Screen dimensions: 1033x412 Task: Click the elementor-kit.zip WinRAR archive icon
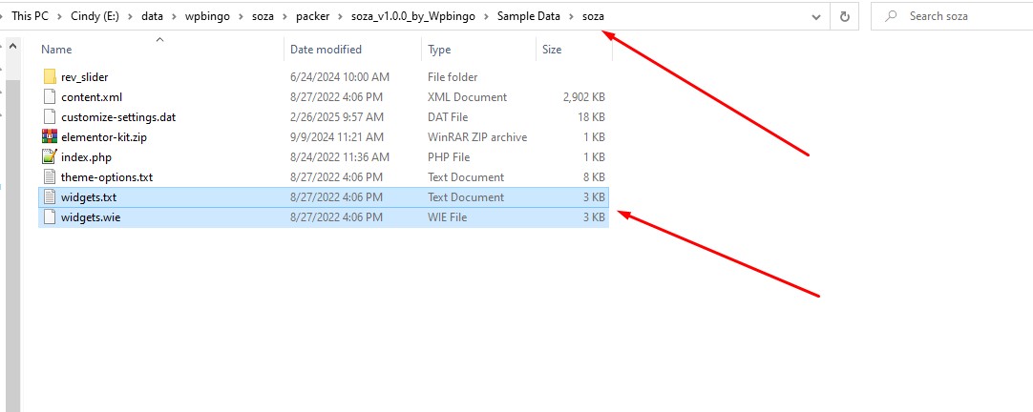point(50,137)
